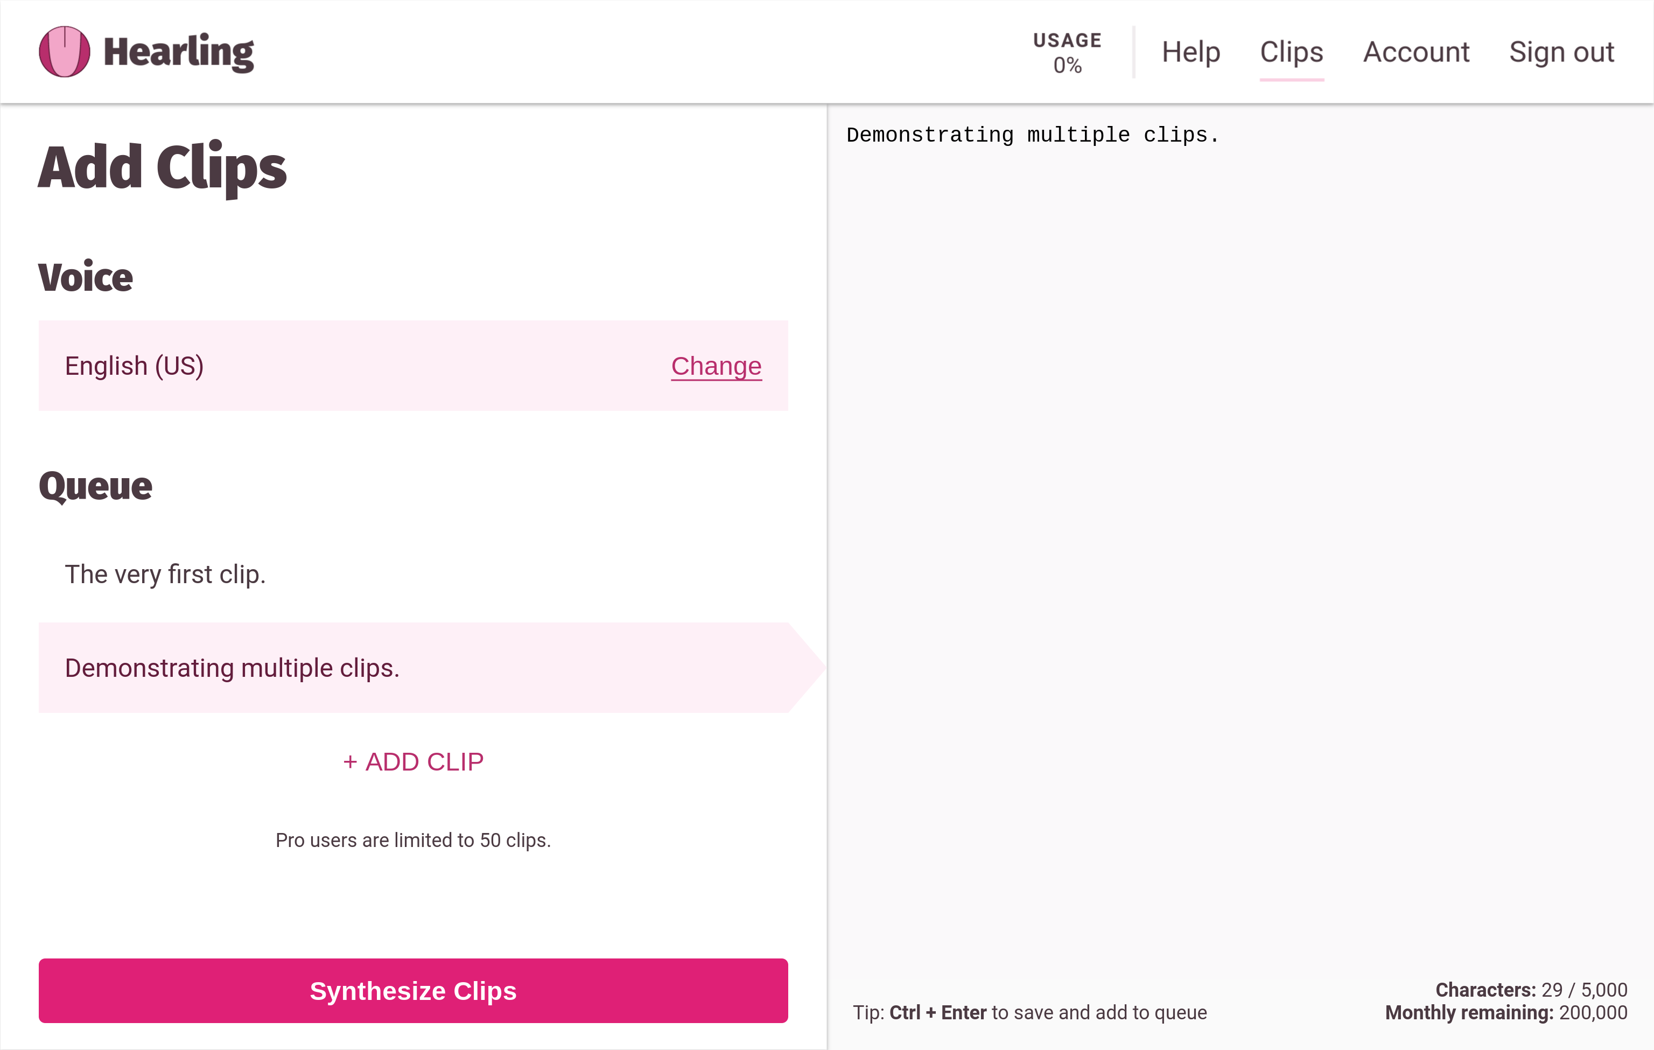
Task: Select "Demonstrating multiple clips." queue item
Action: (x=232, y=668)
